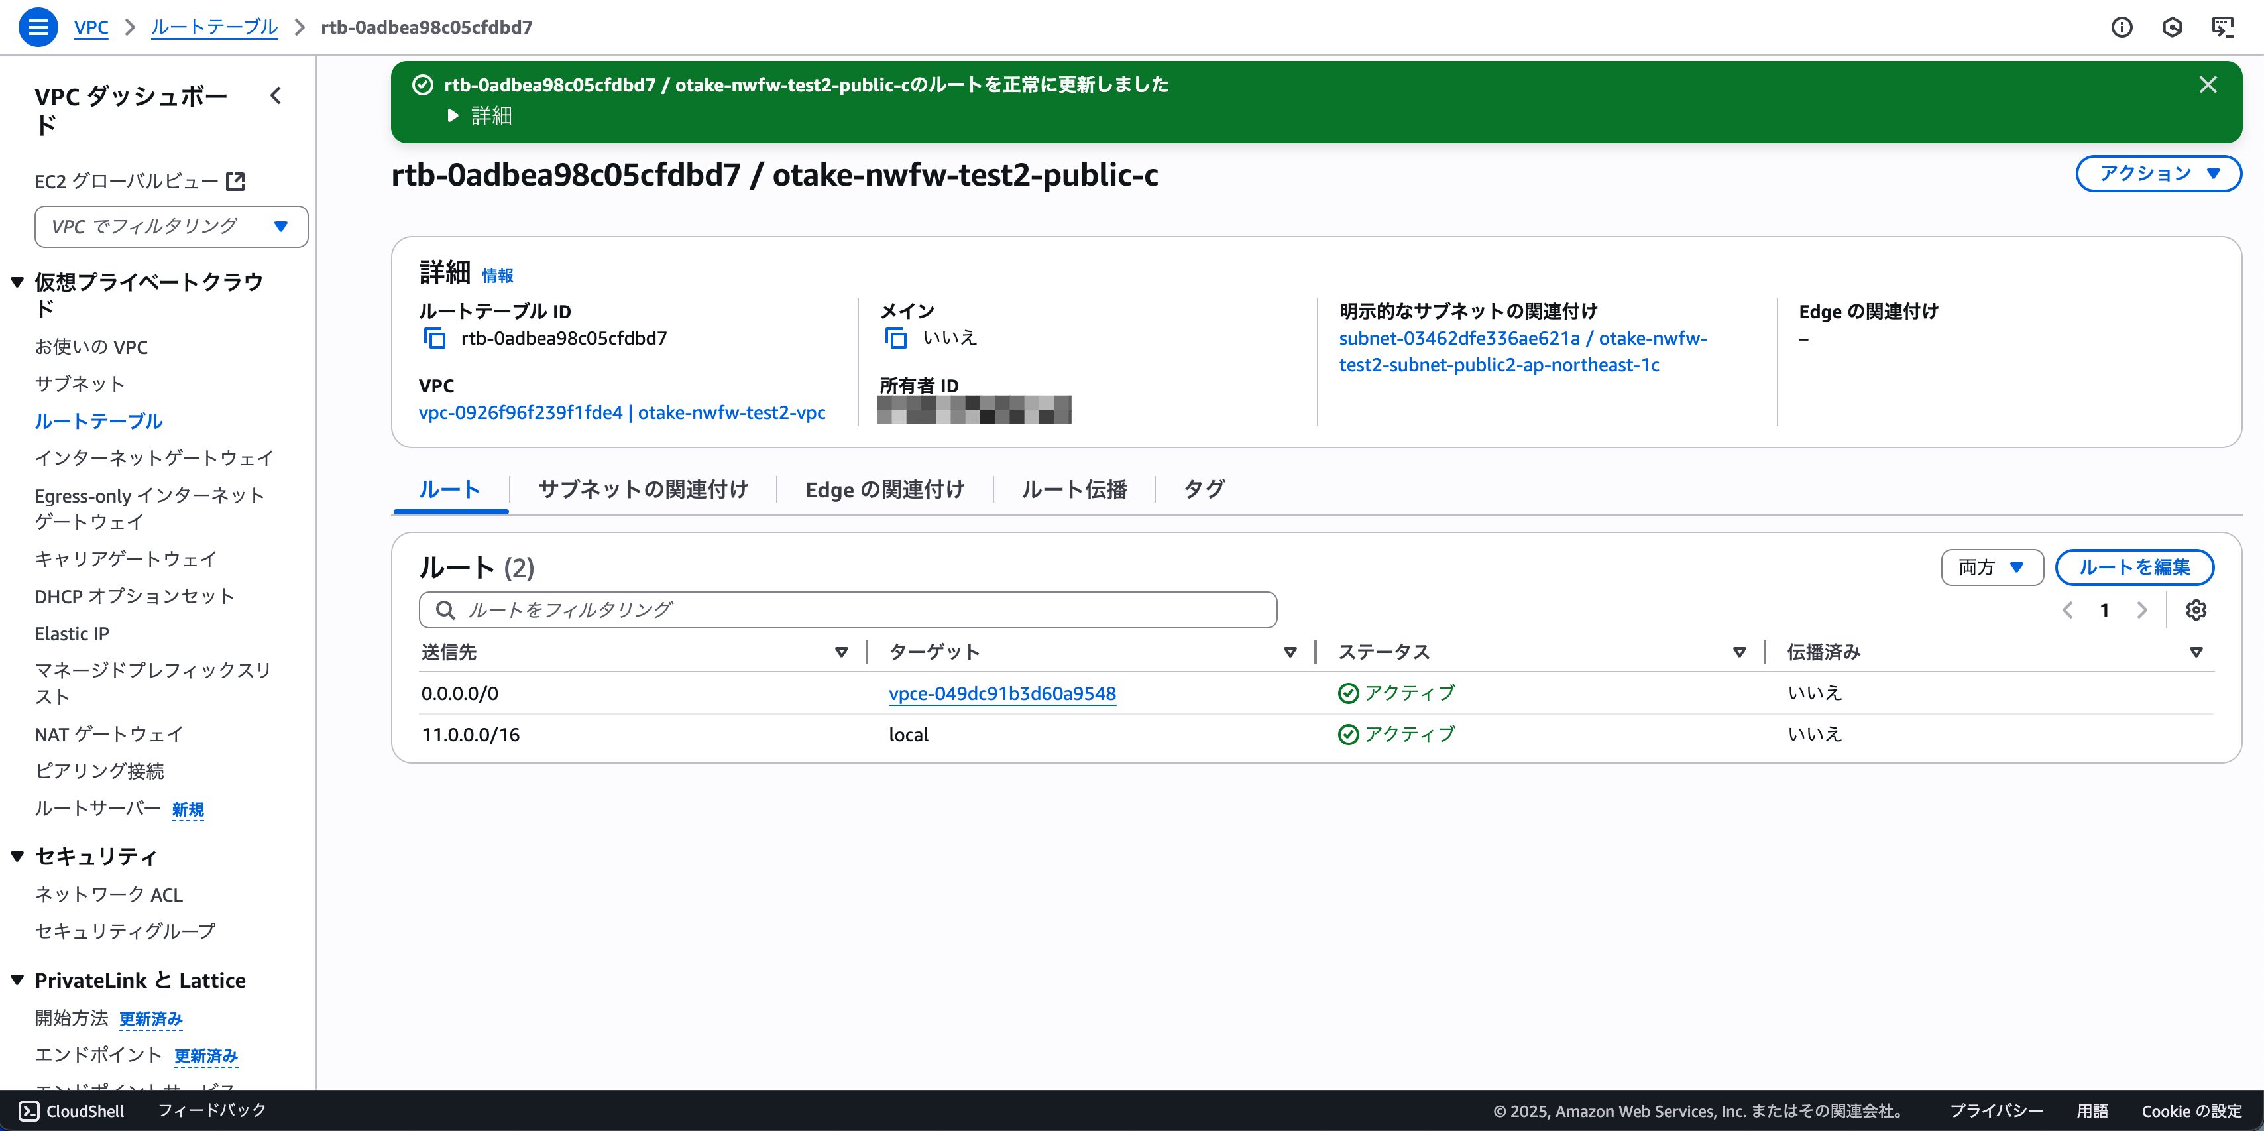
Task: Copy the route table ID with copy icon
Action: pos(435,339)
